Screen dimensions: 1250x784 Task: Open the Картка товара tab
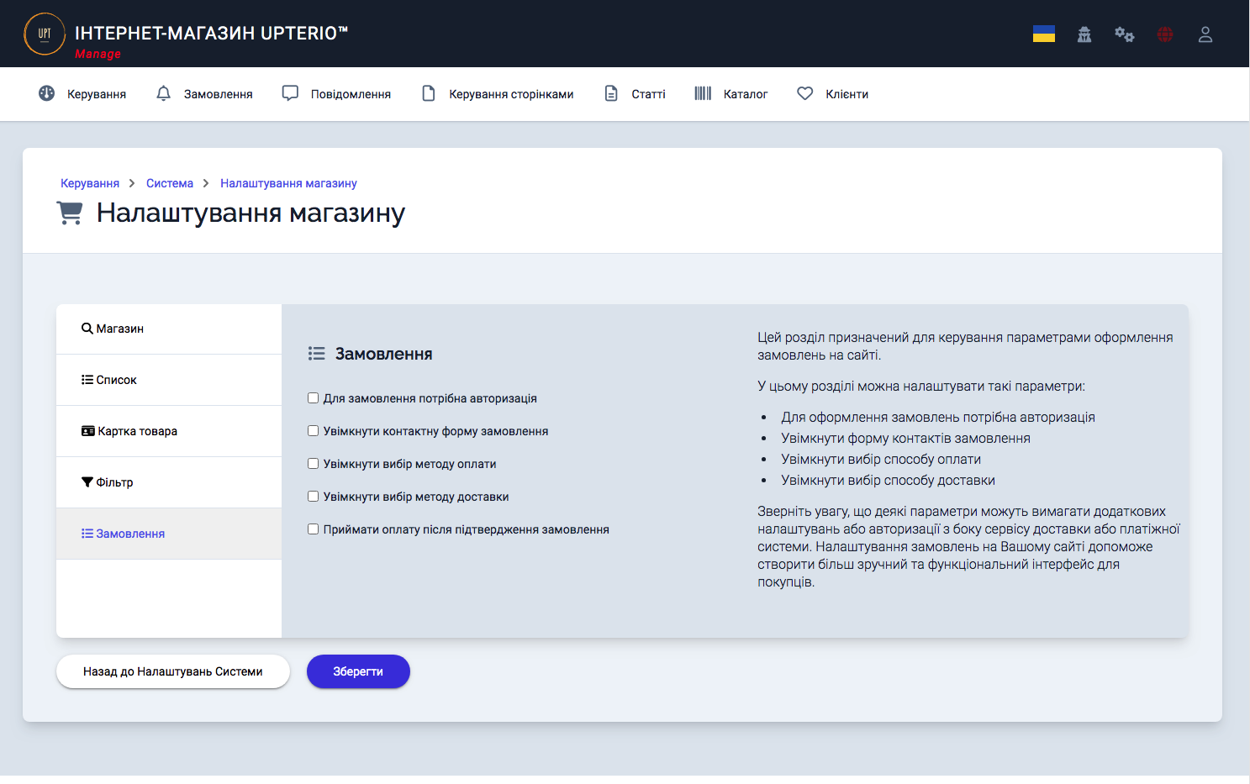[169, 431]
